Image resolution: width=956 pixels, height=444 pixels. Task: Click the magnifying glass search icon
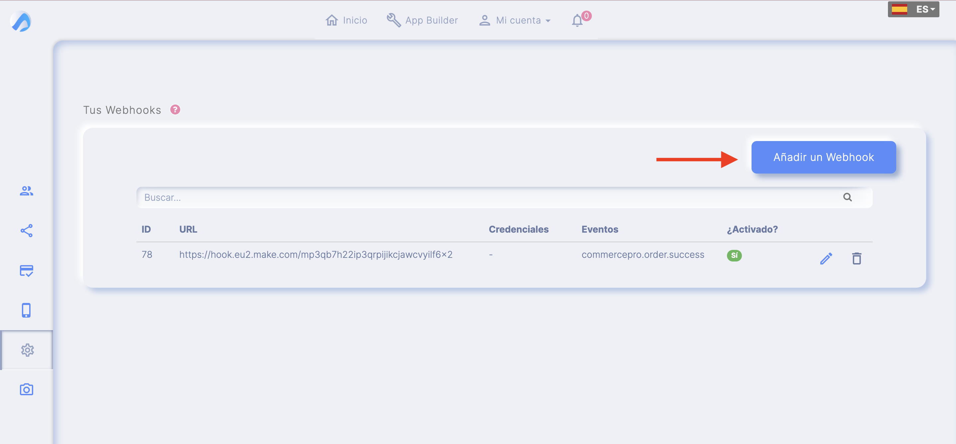(x=847, y=197)
